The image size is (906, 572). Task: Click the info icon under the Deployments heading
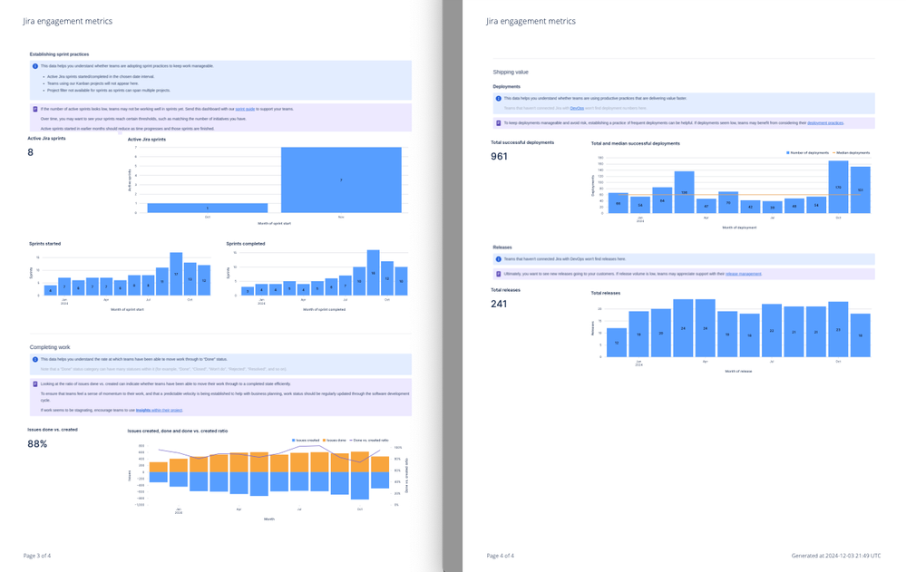click(x=499, y=98)
